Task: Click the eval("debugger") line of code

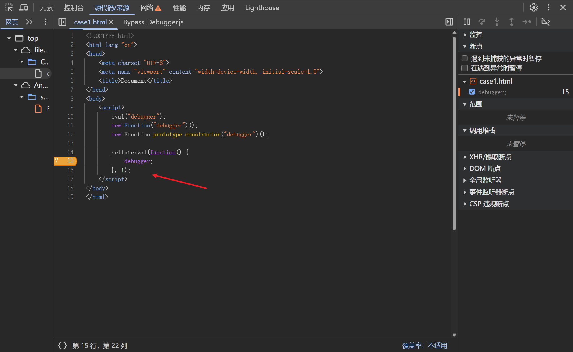Action: coord(138,117)
